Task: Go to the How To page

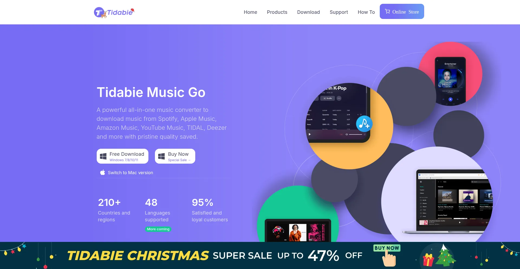Action: tap(366, 12)
